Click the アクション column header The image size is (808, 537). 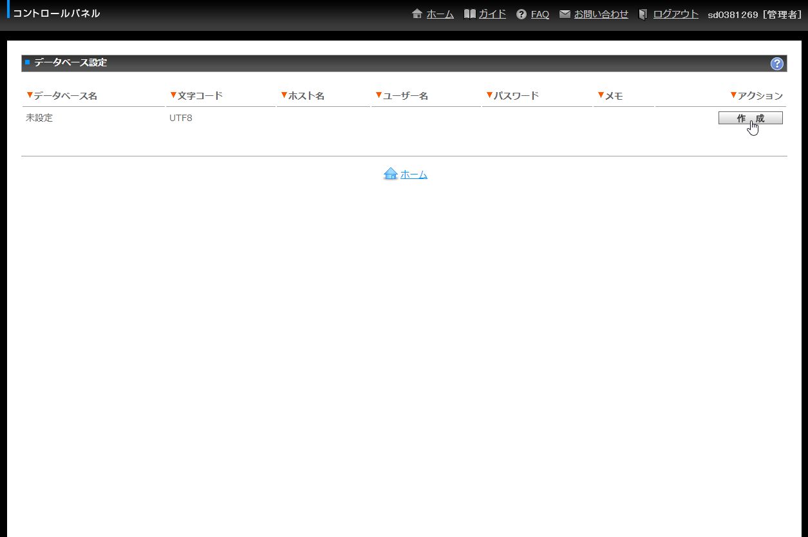(756, 96)
